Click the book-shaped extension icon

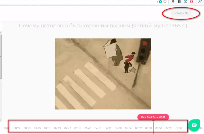[179, 2]
